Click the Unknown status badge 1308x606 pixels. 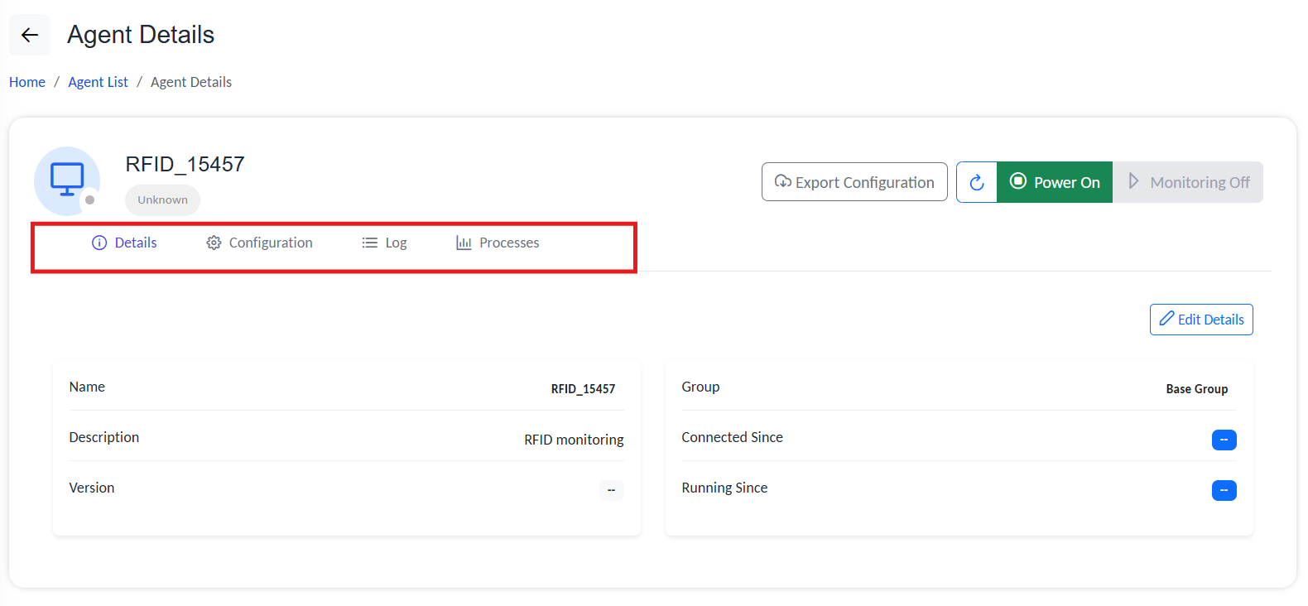162,200
